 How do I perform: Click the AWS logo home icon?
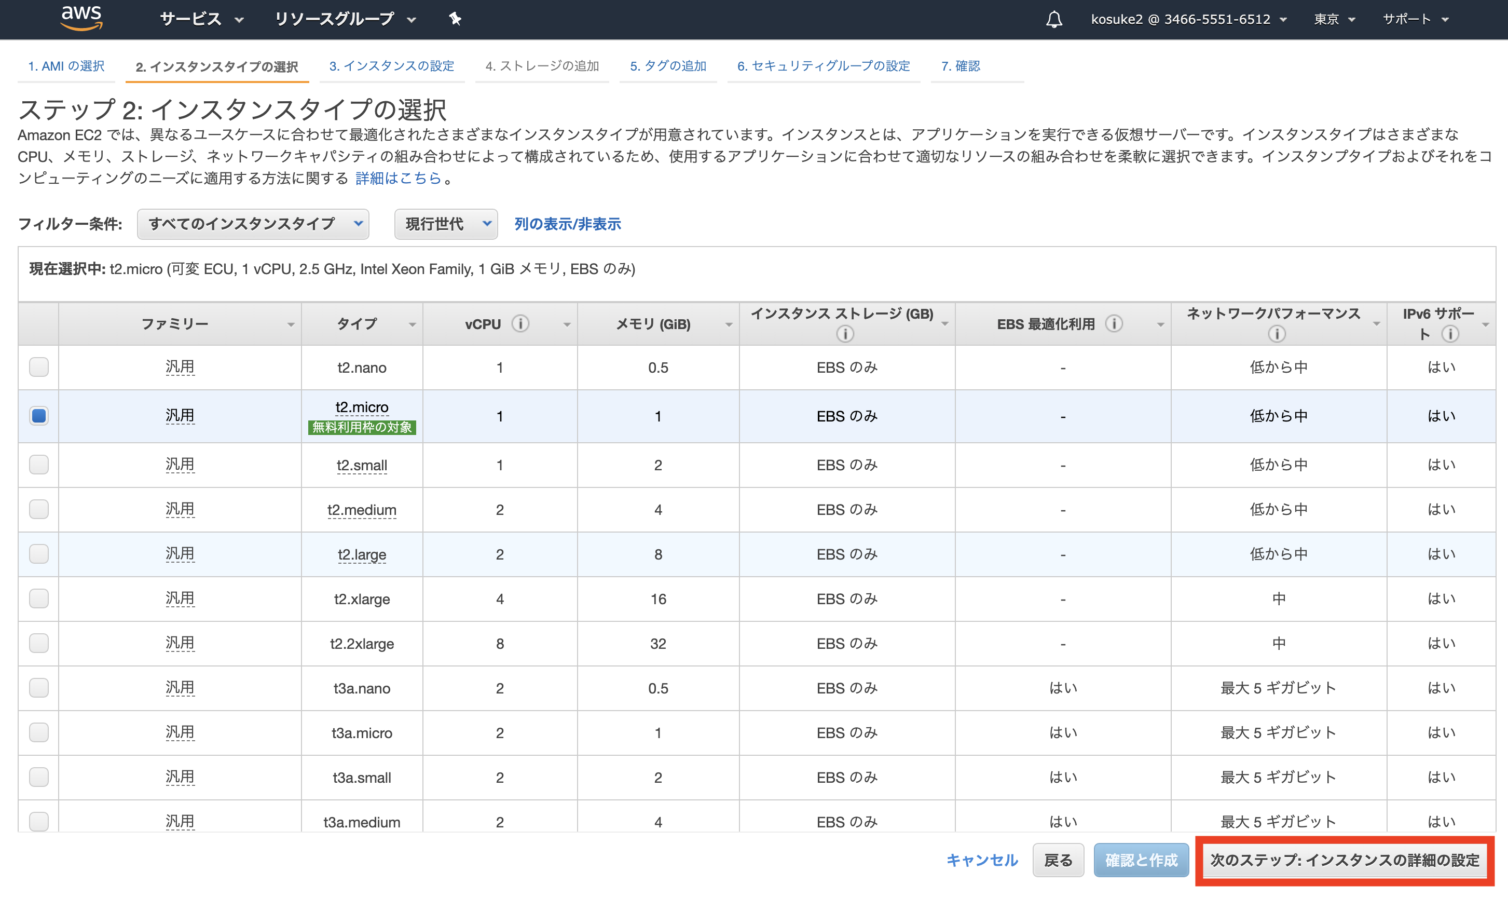click(x=81, y=18)
